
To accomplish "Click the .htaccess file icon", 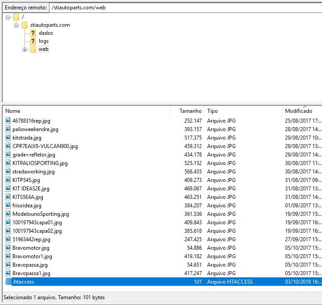I will point(8,282).
